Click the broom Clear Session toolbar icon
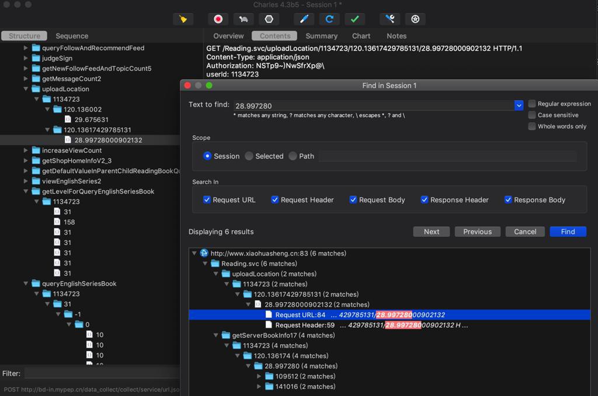This screenshot has height=396, width=598. coord(183,19)
